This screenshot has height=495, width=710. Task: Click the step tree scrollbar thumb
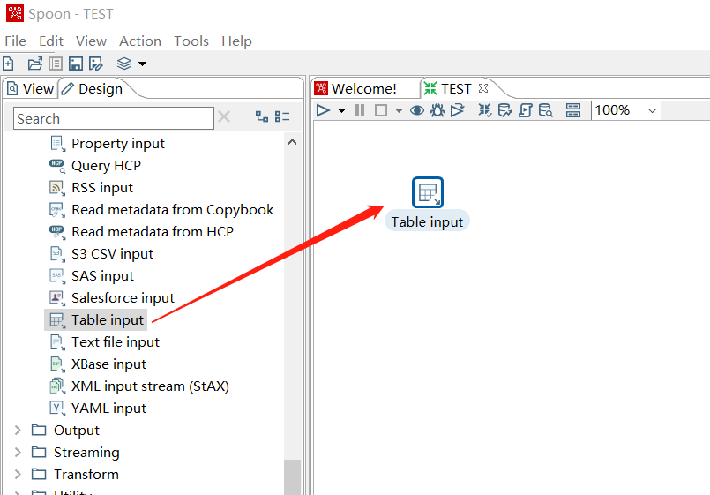click(293, 477)
